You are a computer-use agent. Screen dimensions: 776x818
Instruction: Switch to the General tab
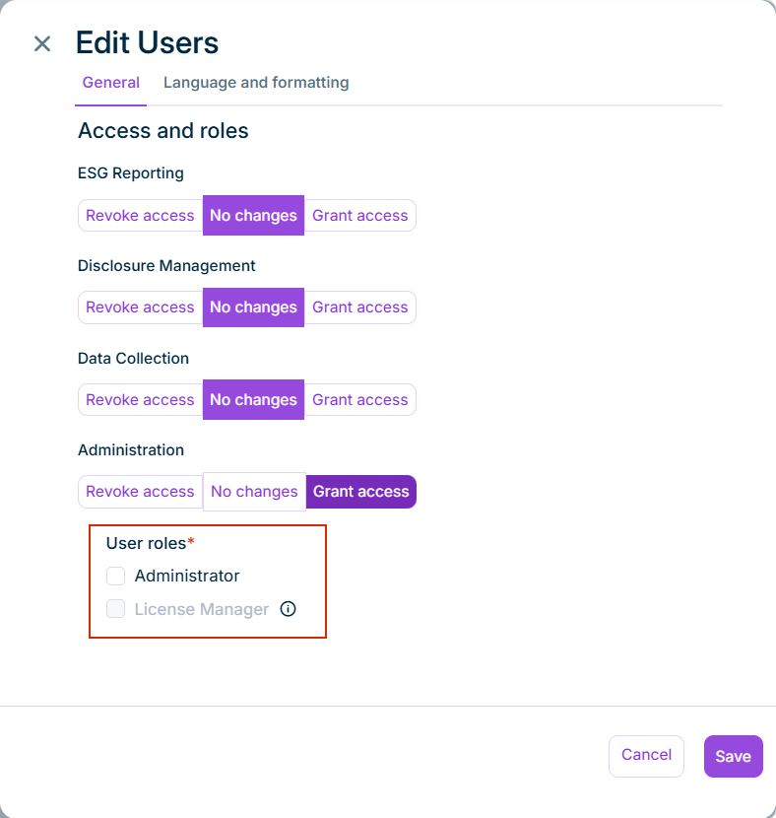click(111, 83)
